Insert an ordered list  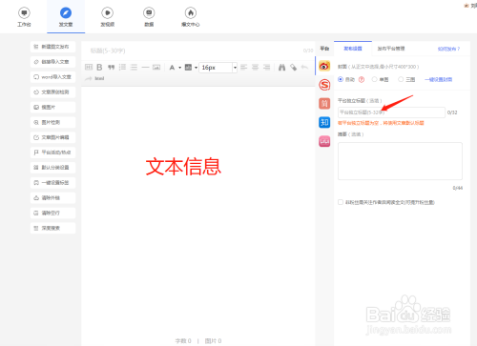122,67
